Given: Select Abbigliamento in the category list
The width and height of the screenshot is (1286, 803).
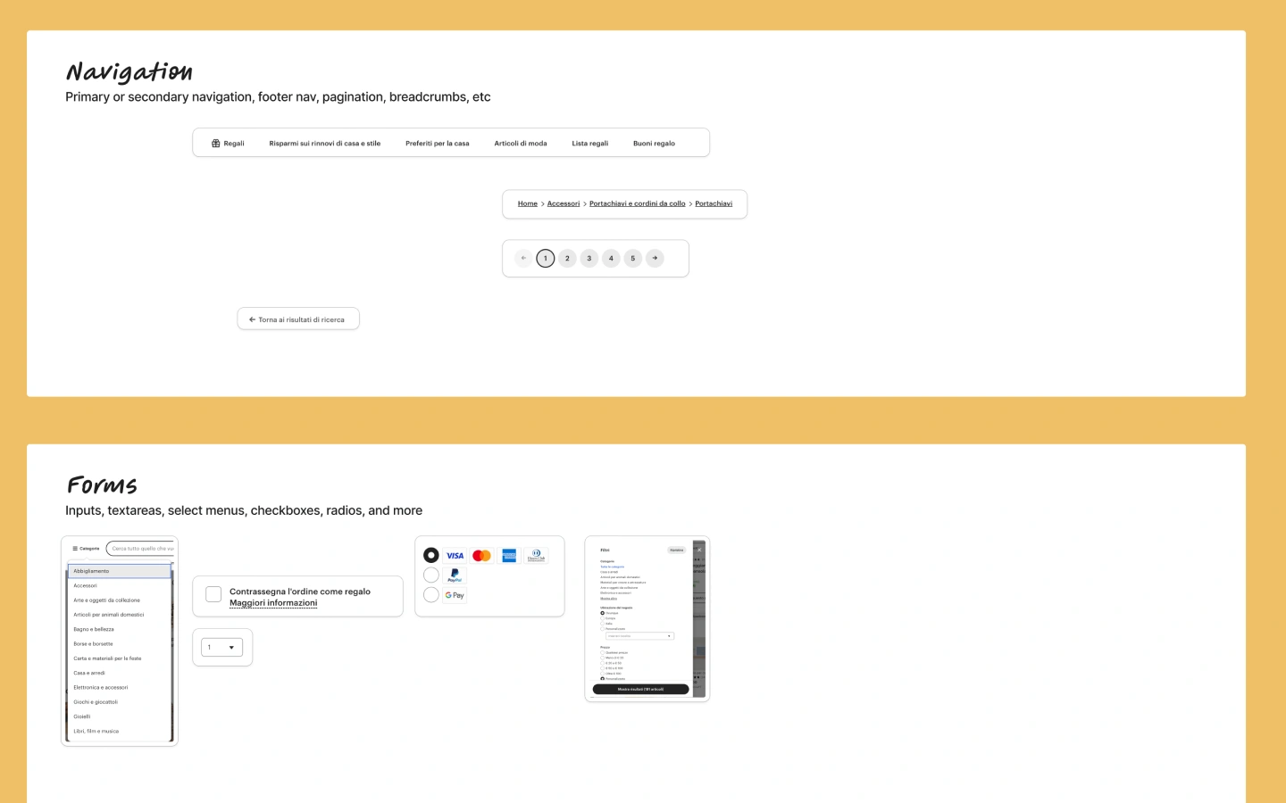Looking at the screenshot, I should (119, 571).
